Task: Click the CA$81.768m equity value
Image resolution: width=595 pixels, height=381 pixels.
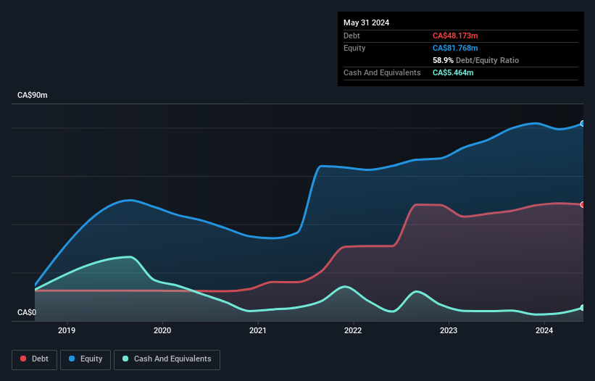Action: tap(455, 48)
